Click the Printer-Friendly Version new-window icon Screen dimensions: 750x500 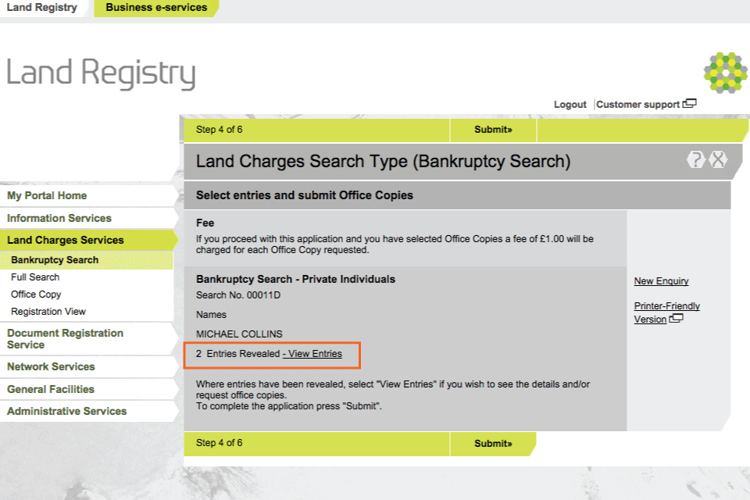[676, 318]
